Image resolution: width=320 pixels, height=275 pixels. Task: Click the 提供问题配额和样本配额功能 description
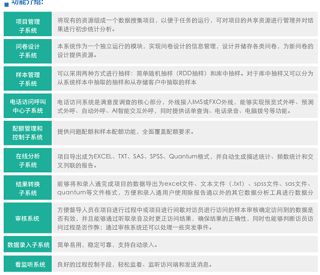coord(125,131)
